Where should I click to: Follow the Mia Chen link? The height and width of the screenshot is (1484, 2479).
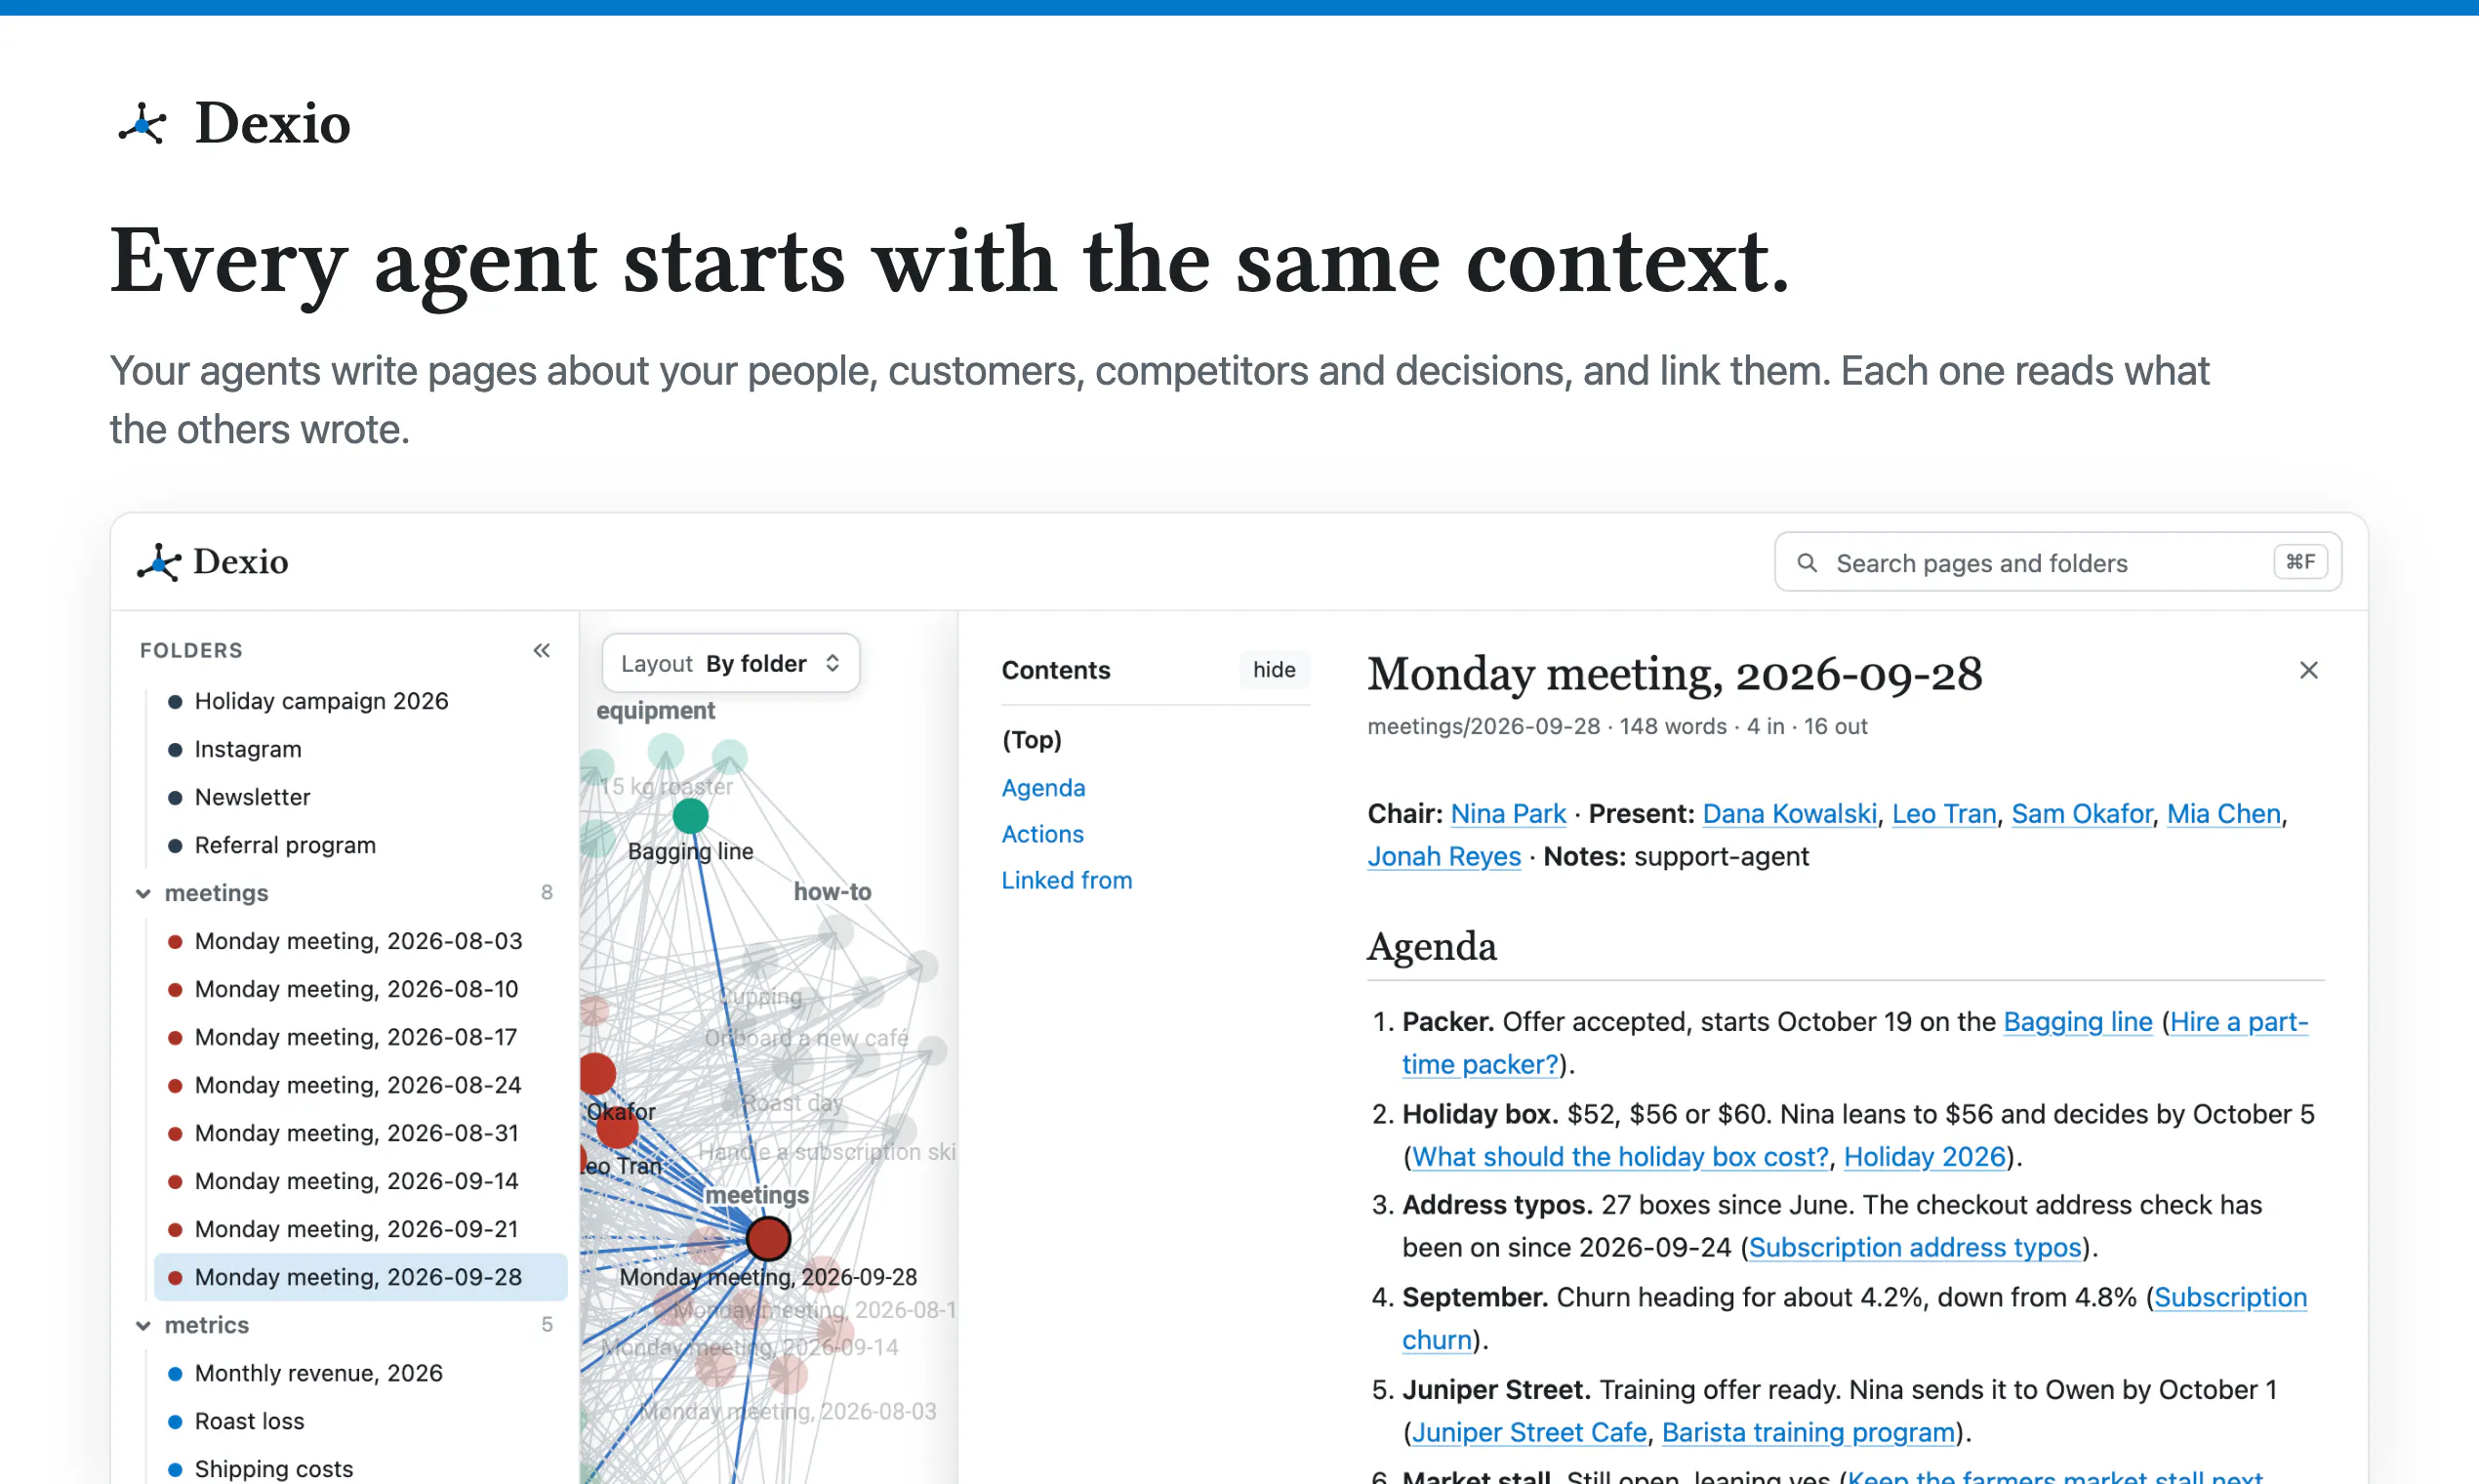coord(2223,814)
